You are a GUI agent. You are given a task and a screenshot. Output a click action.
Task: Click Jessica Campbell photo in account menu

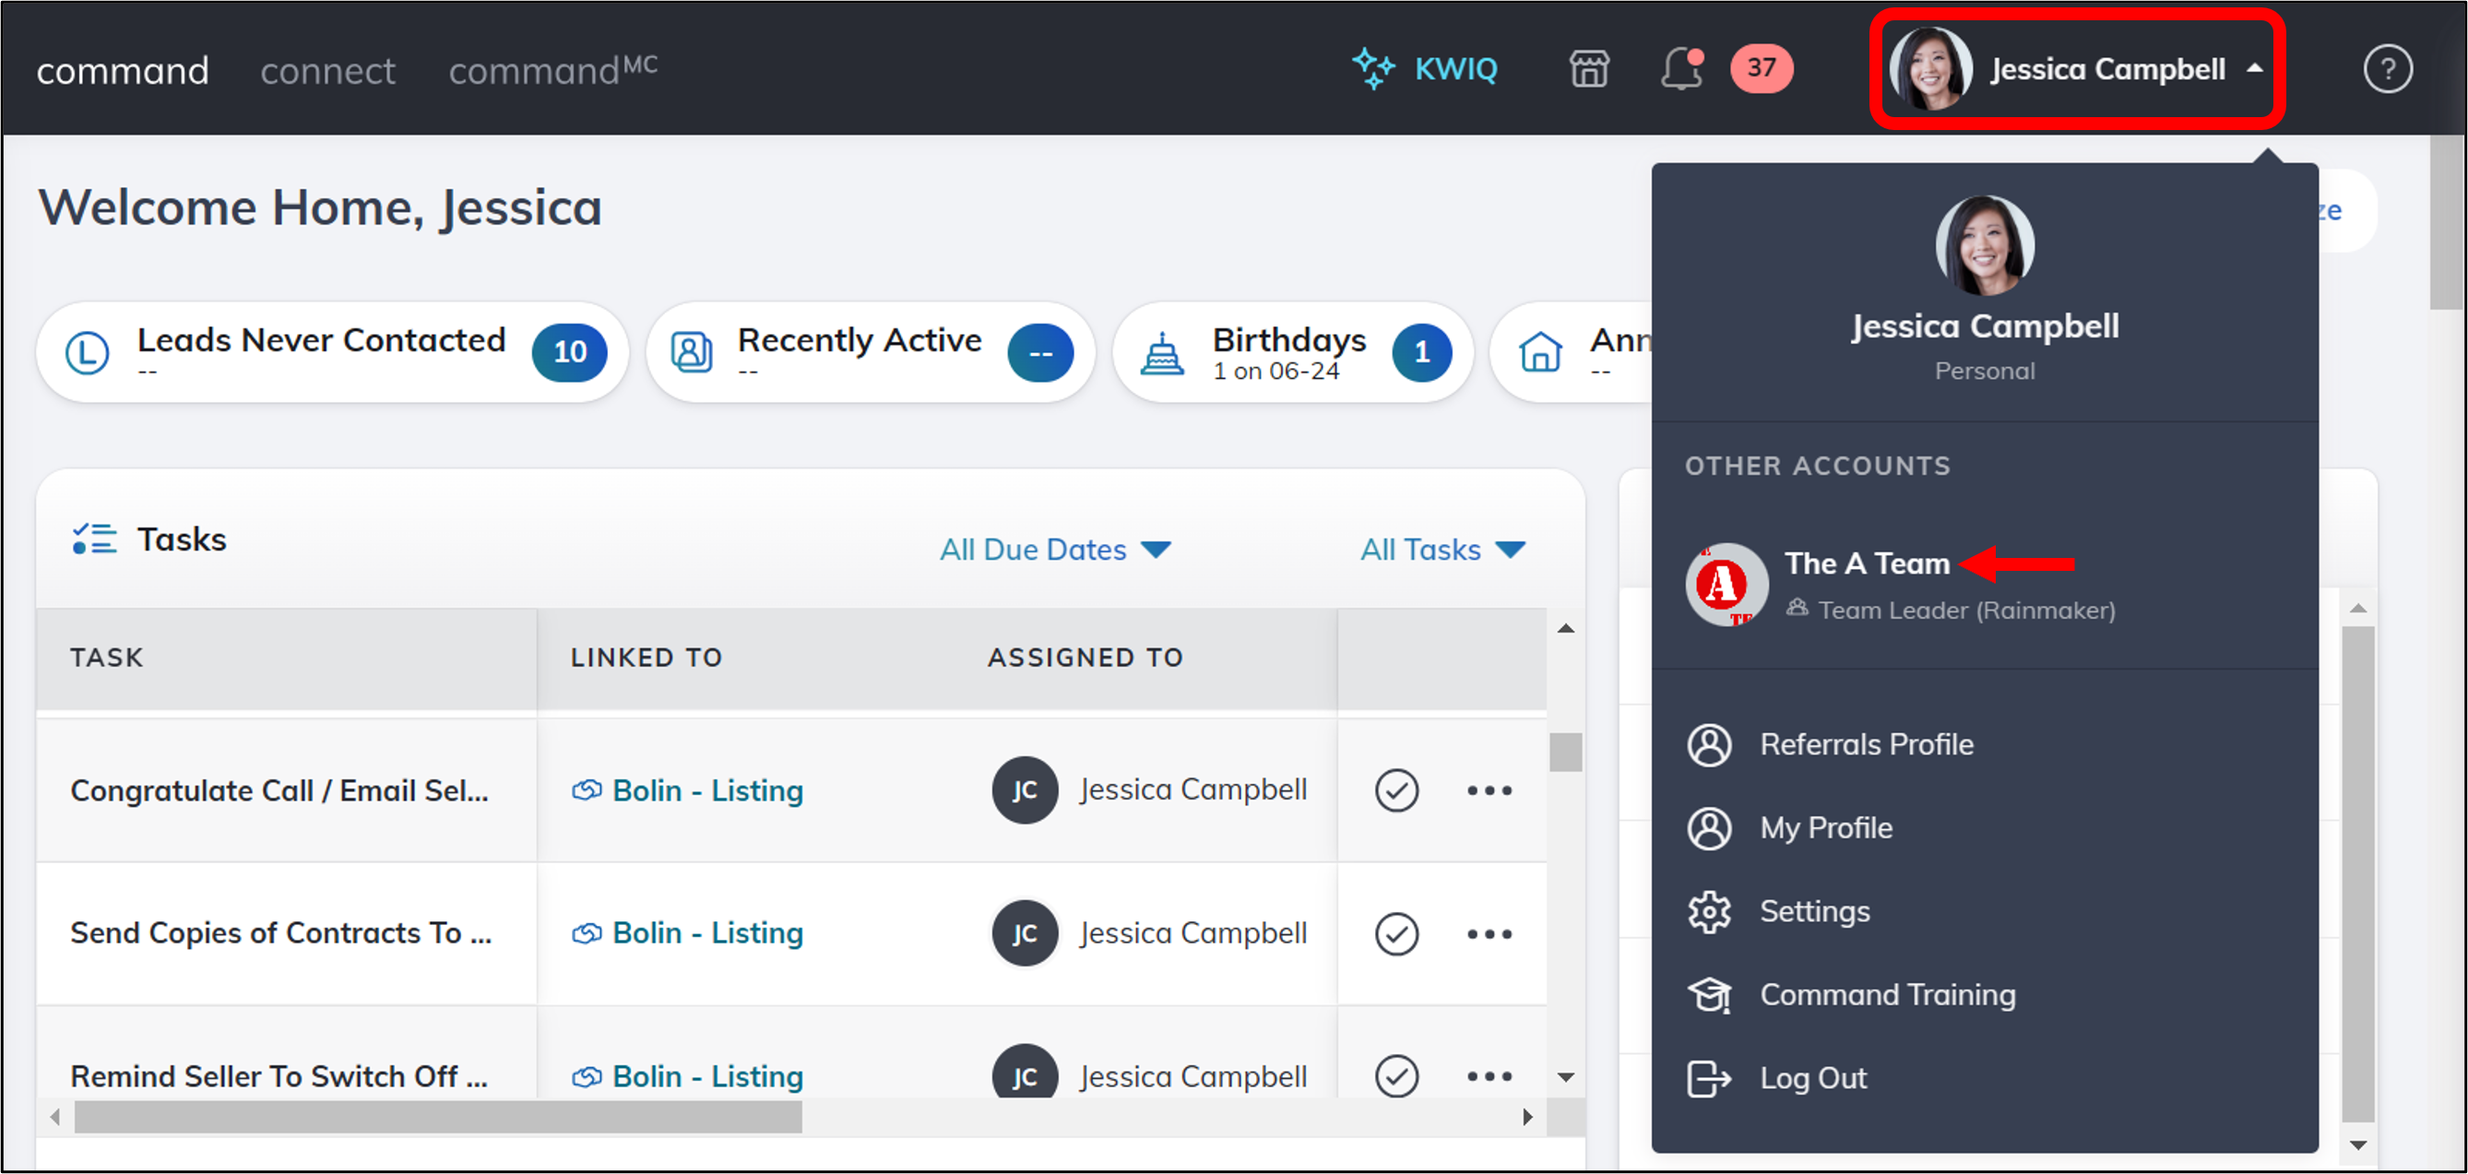point(1984,245)
